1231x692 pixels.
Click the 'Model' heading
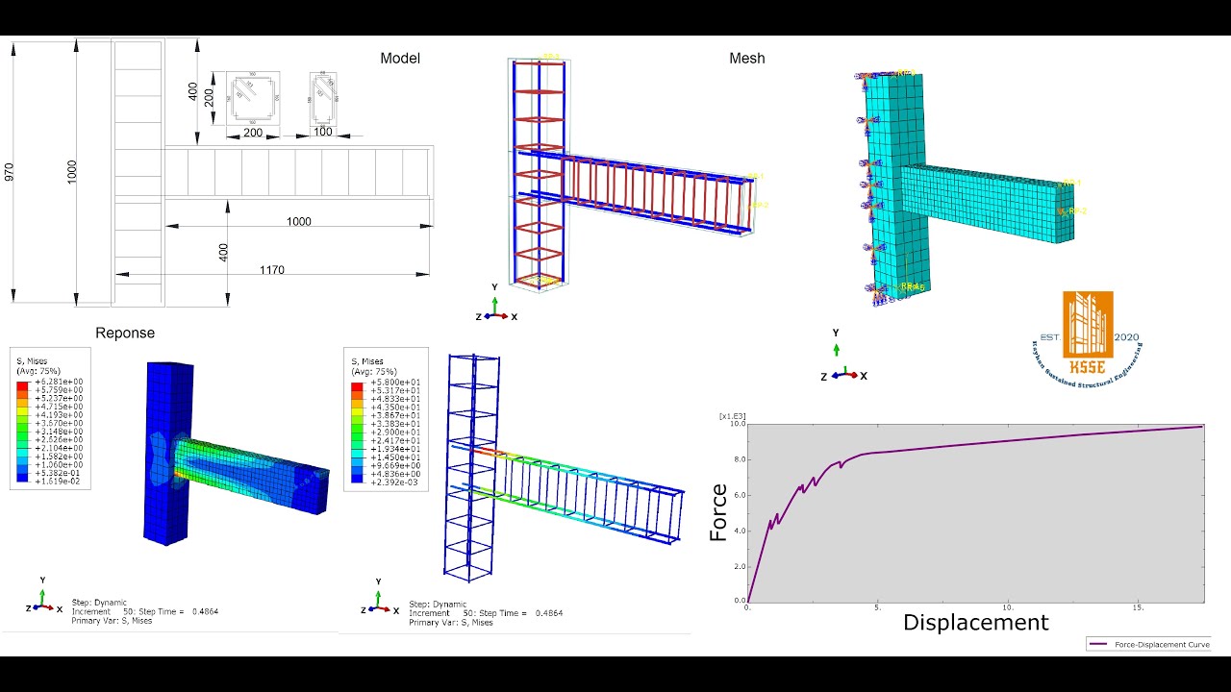click(x=400, y=58)
